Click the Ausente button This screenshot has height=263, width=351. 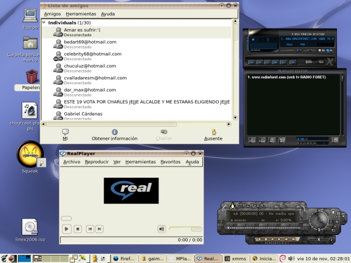tap(213, 135)
